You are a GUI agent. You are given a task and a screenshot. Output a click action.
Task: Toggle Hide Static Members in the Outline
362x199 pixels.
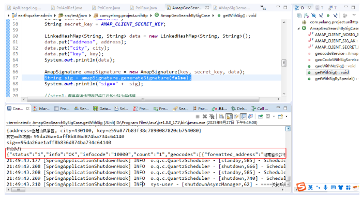(321, 16)
